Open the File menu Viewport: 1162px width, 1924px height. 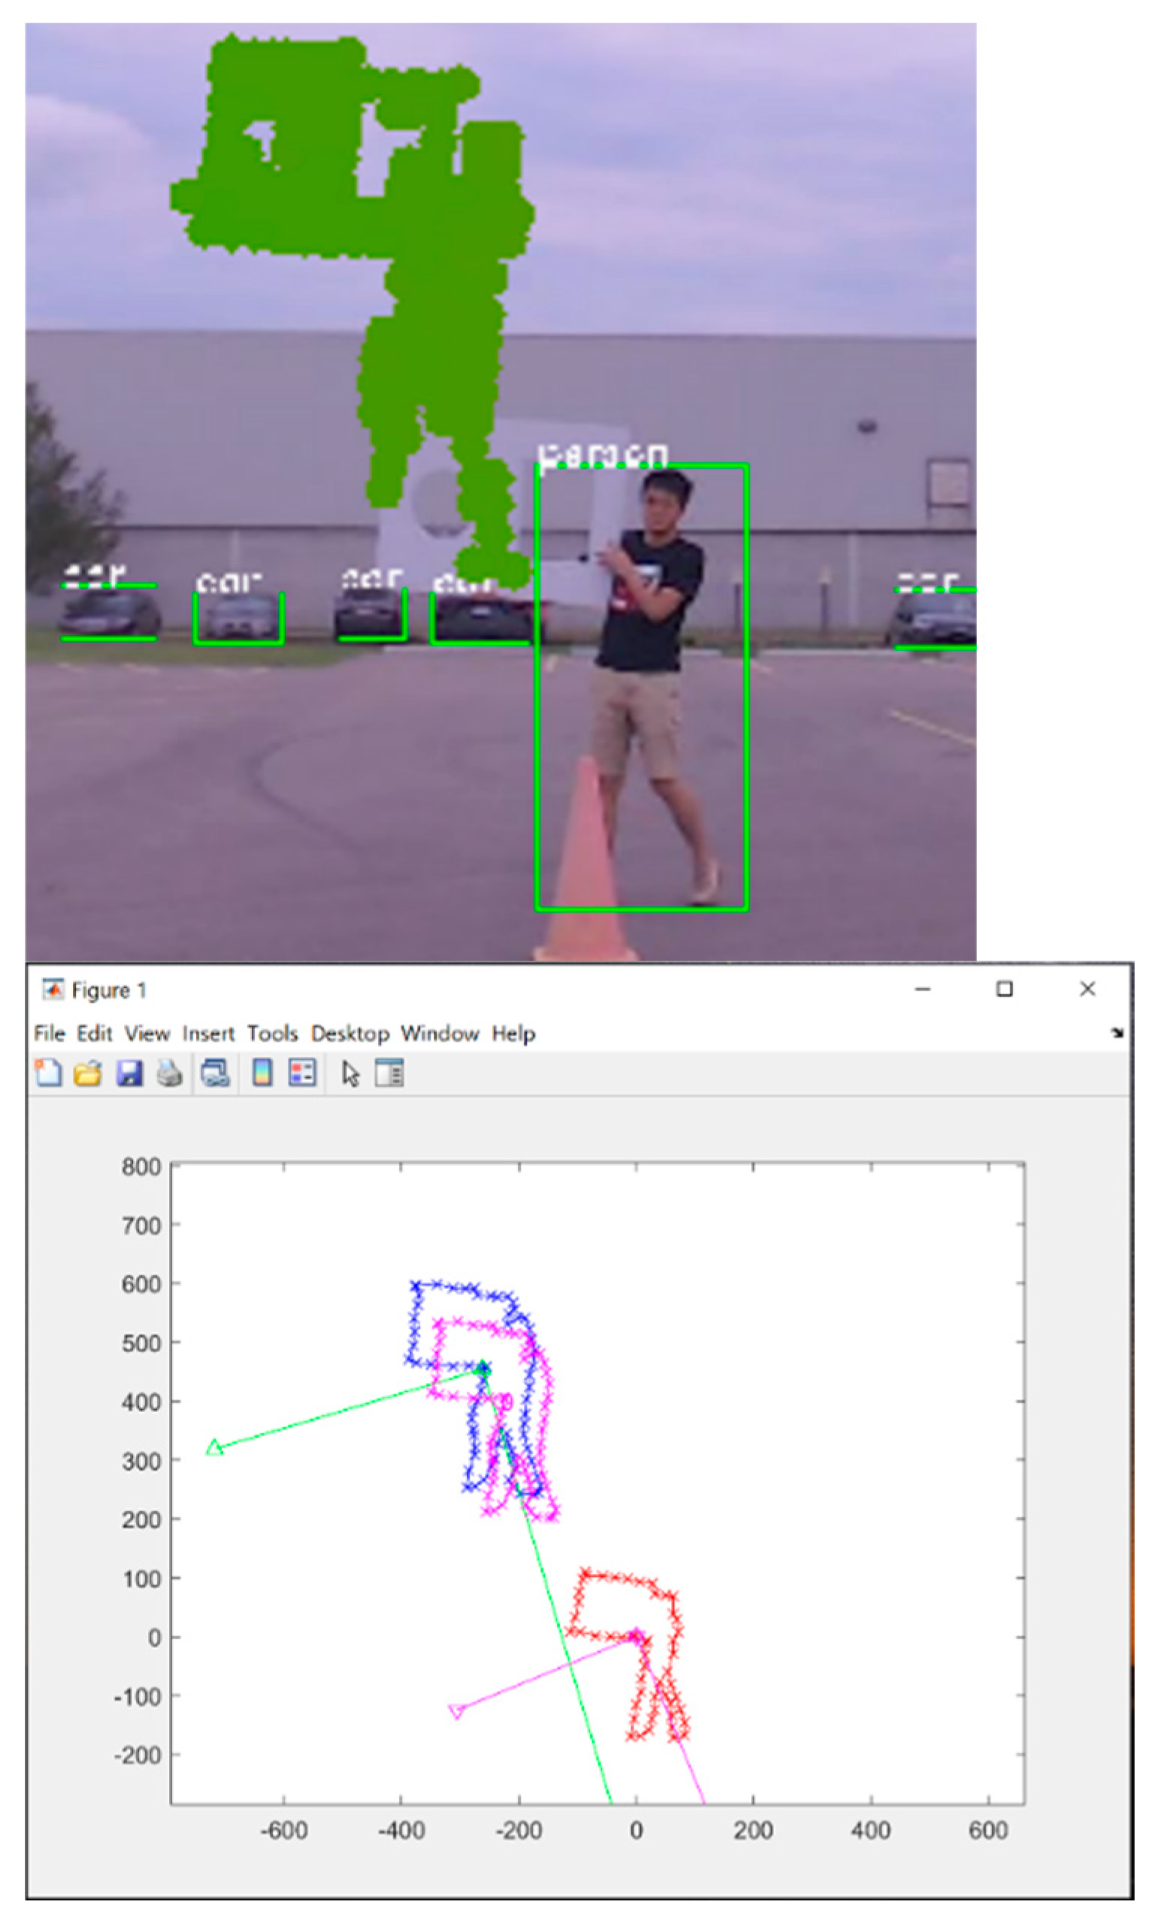click(49, 1033)
